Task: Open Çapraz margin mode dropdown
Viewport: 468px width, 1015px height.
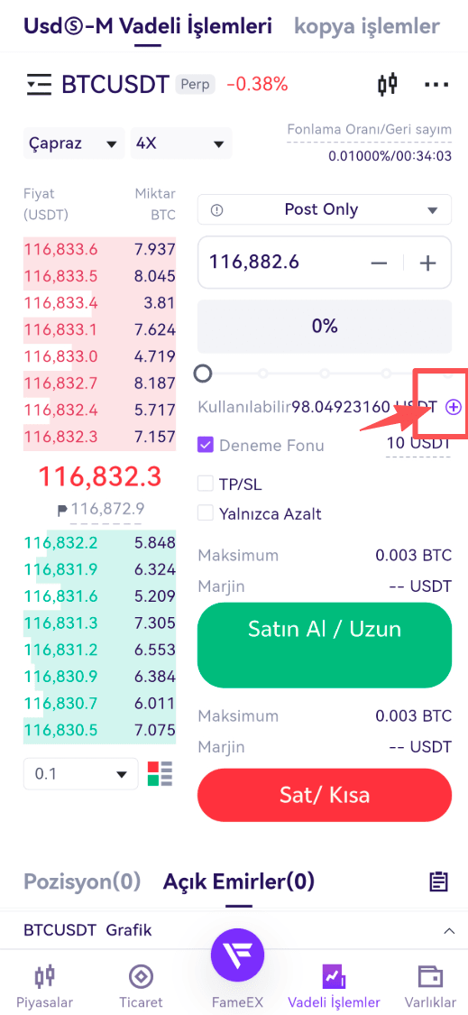Action: [x=75, y=143]
